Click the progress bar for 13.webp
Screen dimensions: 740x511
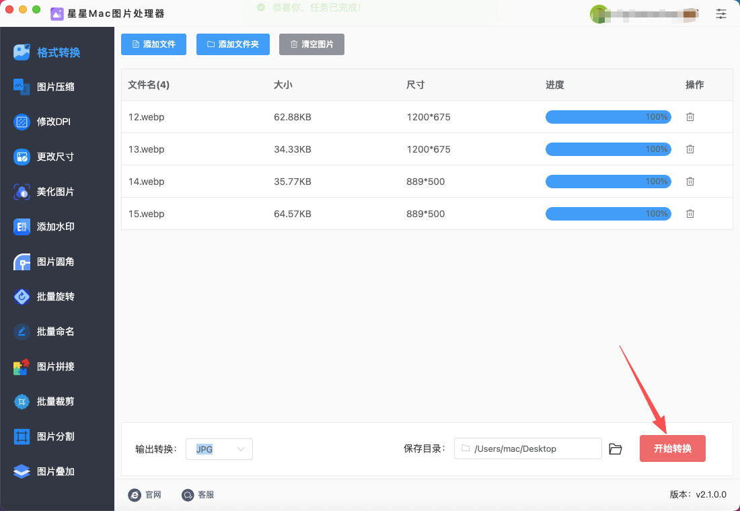607,149
